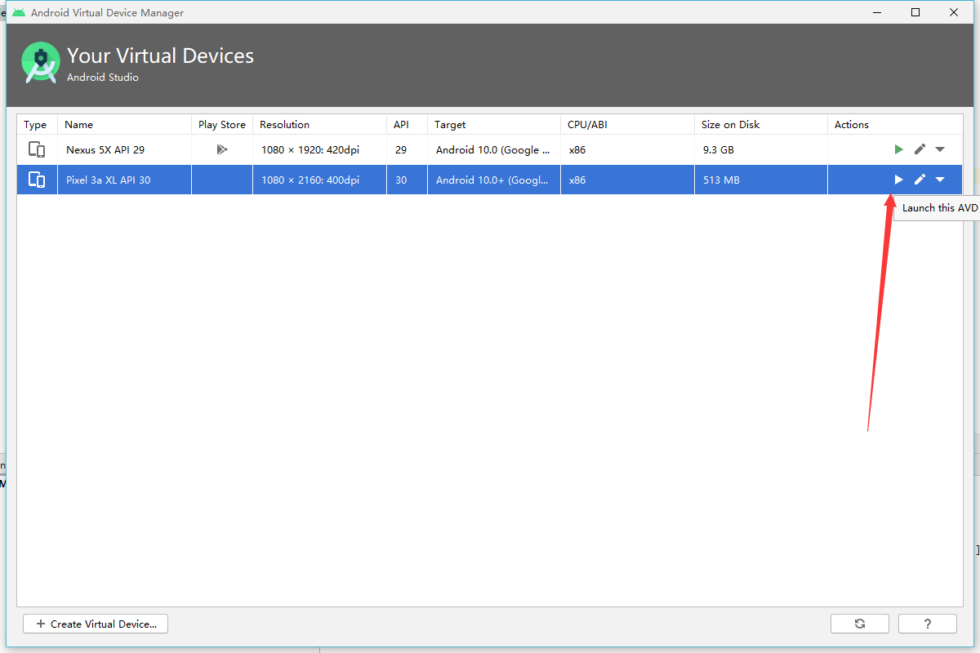This screenshot has width=980, height=653.
Task: Open help with the question mark button
Action: (928, 624)
